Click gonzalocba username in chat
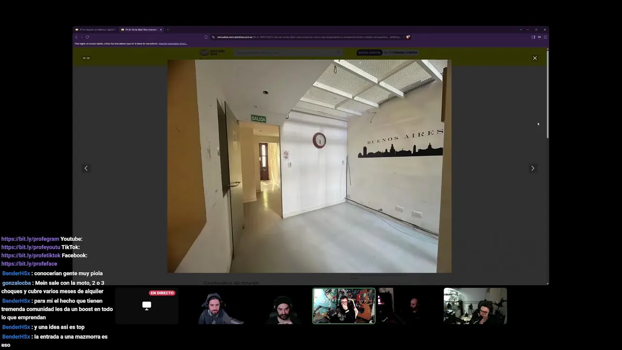Image resolution: width=622 pixels, height=350 pixels. [16, 283]
